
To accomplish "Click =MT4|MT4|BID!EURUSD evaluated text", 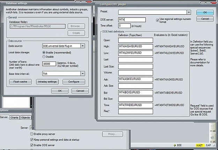I will pyautogui.click(x=168, y=93).
